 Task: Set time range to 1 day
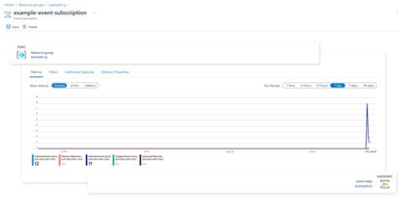tap(338, 86)
